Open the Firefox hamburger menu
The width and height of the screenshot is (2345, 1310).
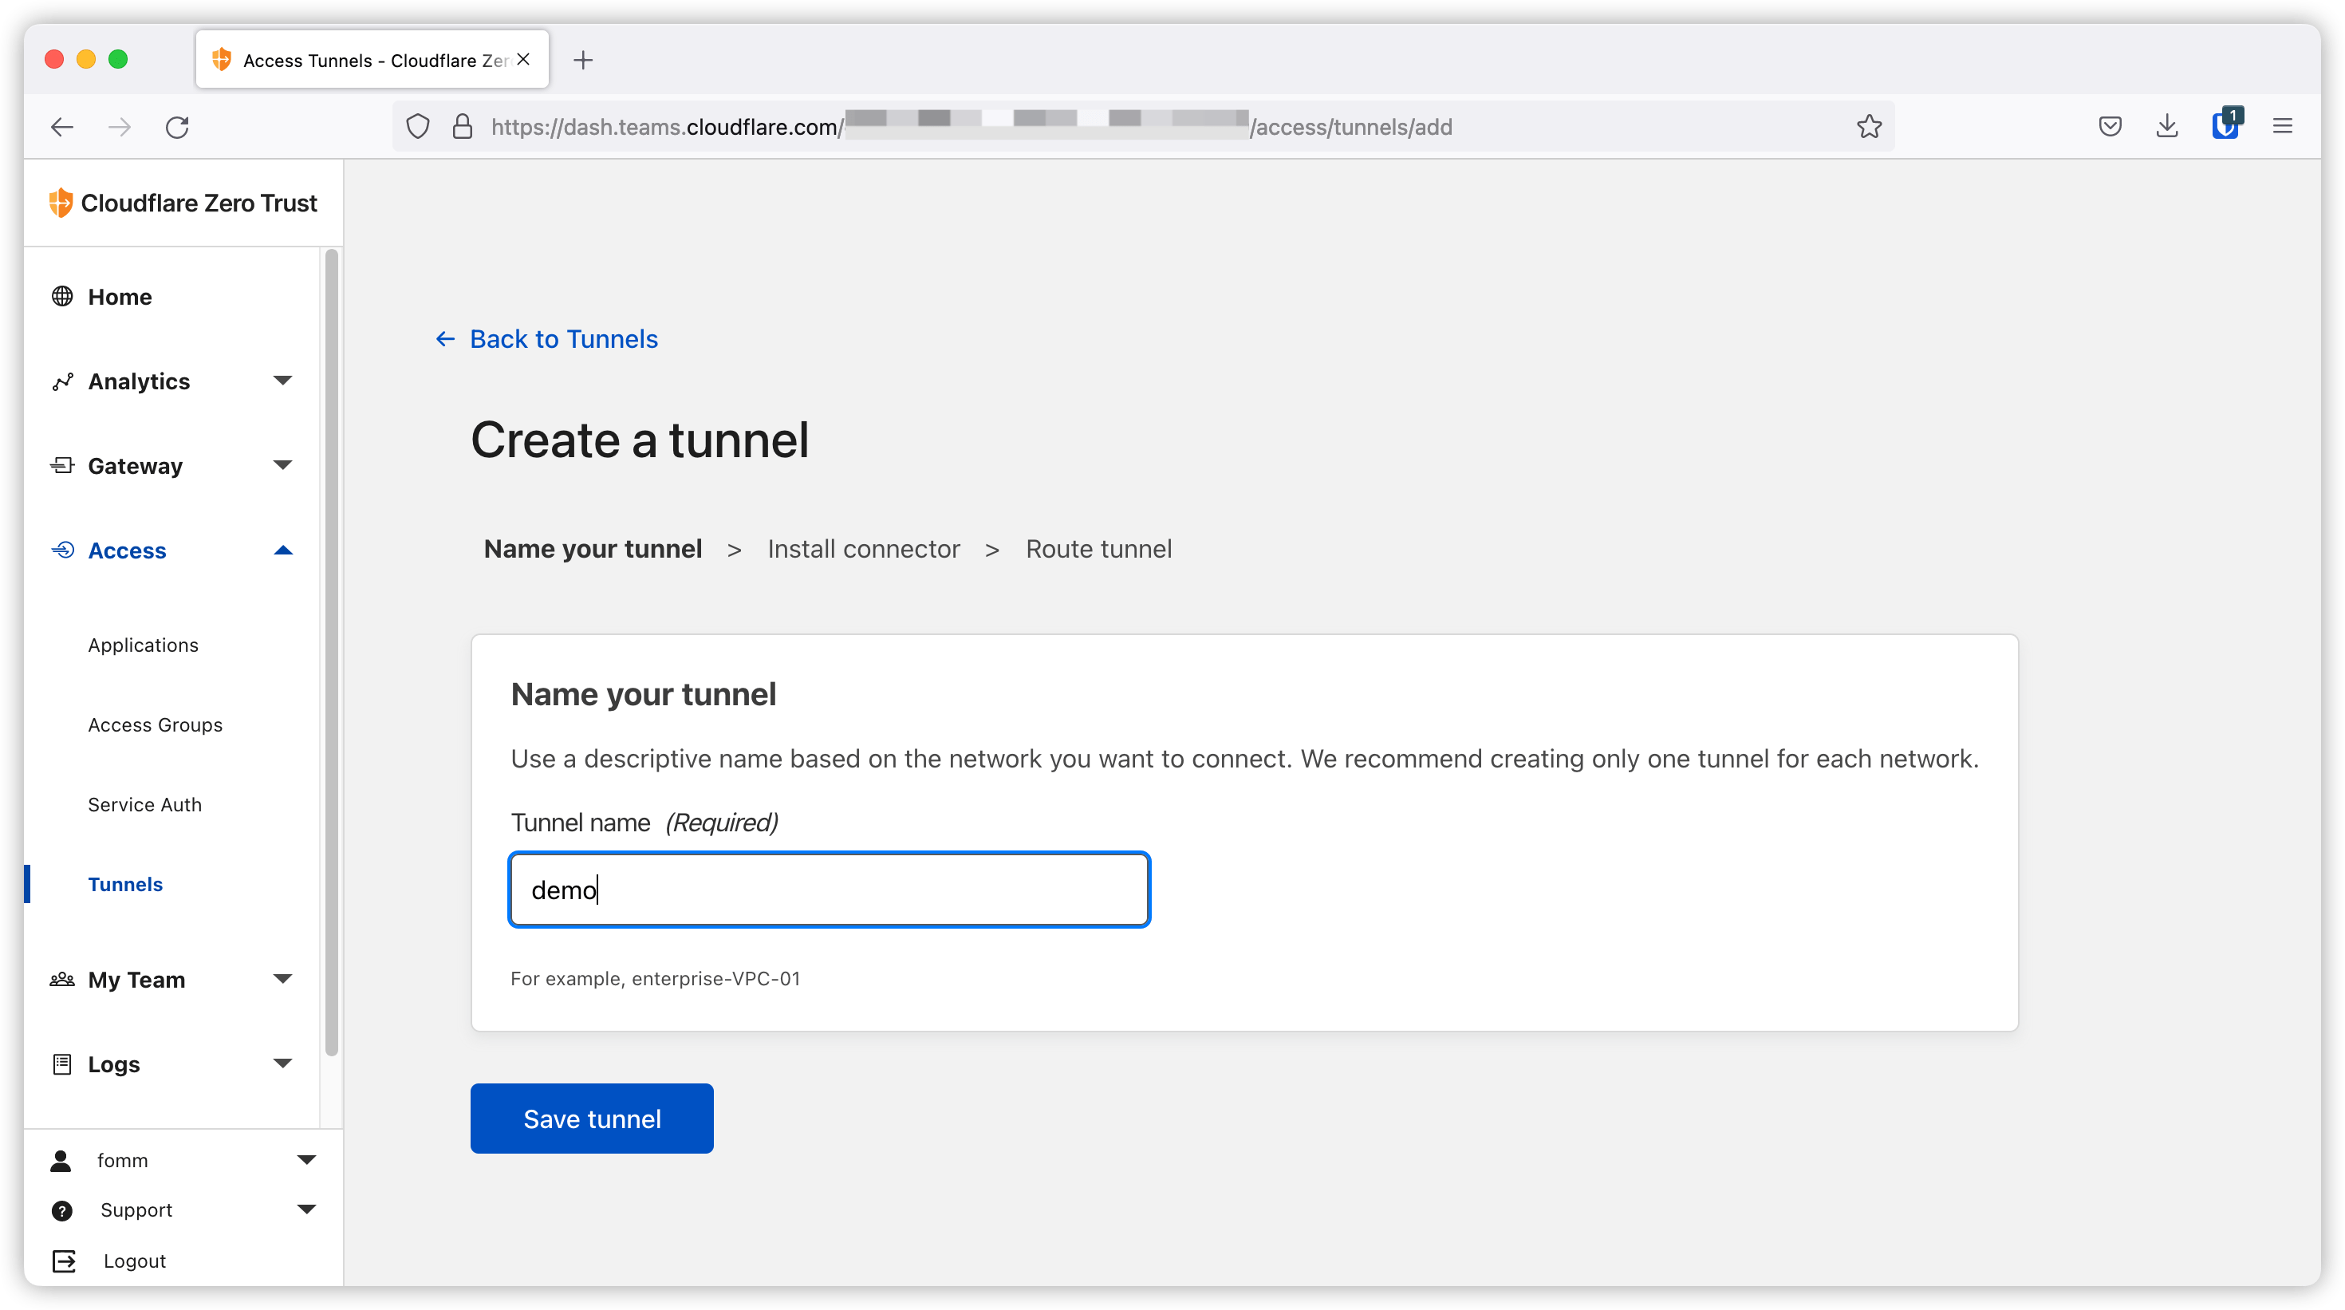pyautogui.click(x=2283, y=125)
